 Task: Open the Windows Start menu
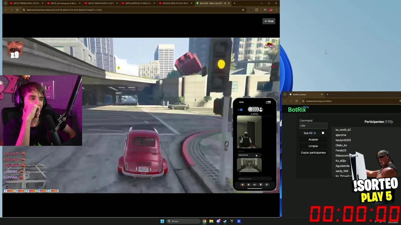coord(162,221)
